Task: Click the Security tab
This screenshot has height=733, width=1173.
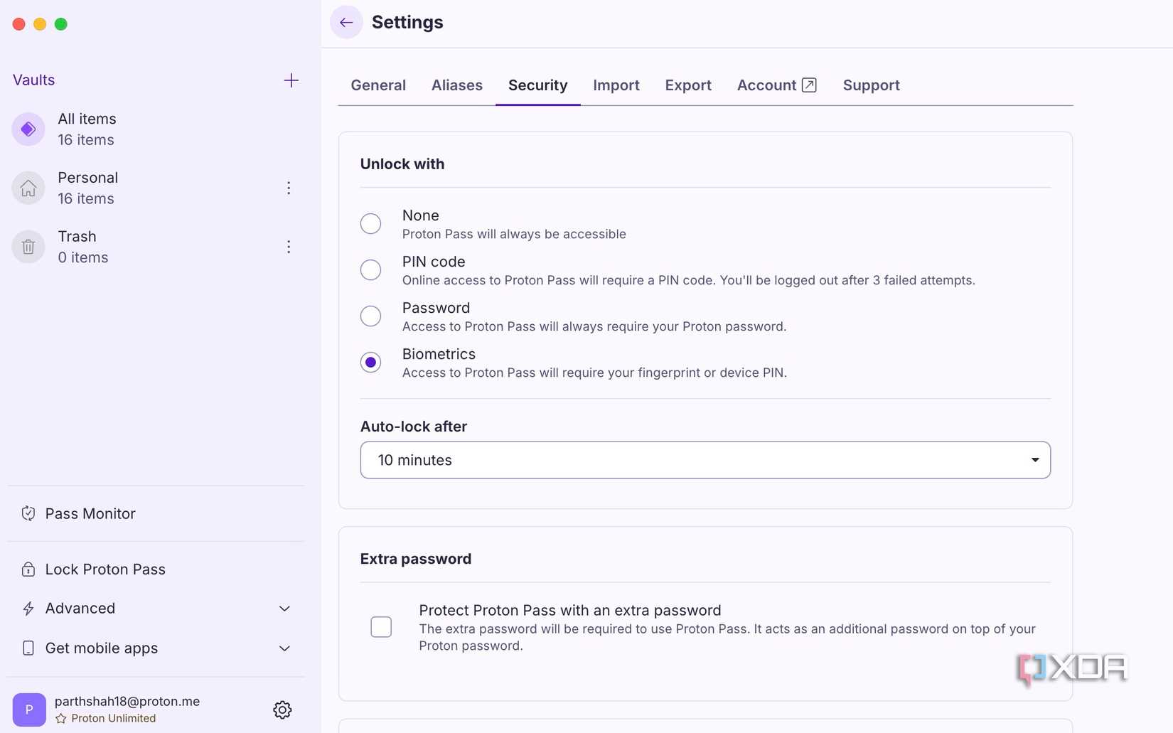Action: click(x=538, y=85)
